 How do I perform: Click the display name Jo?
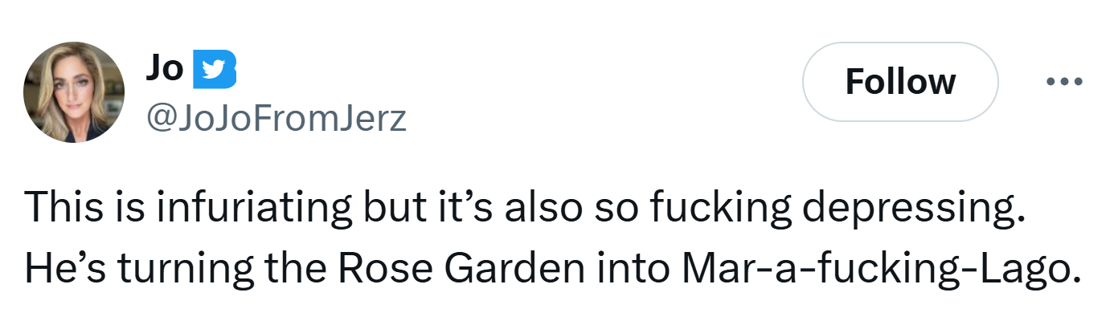(164, 70)
